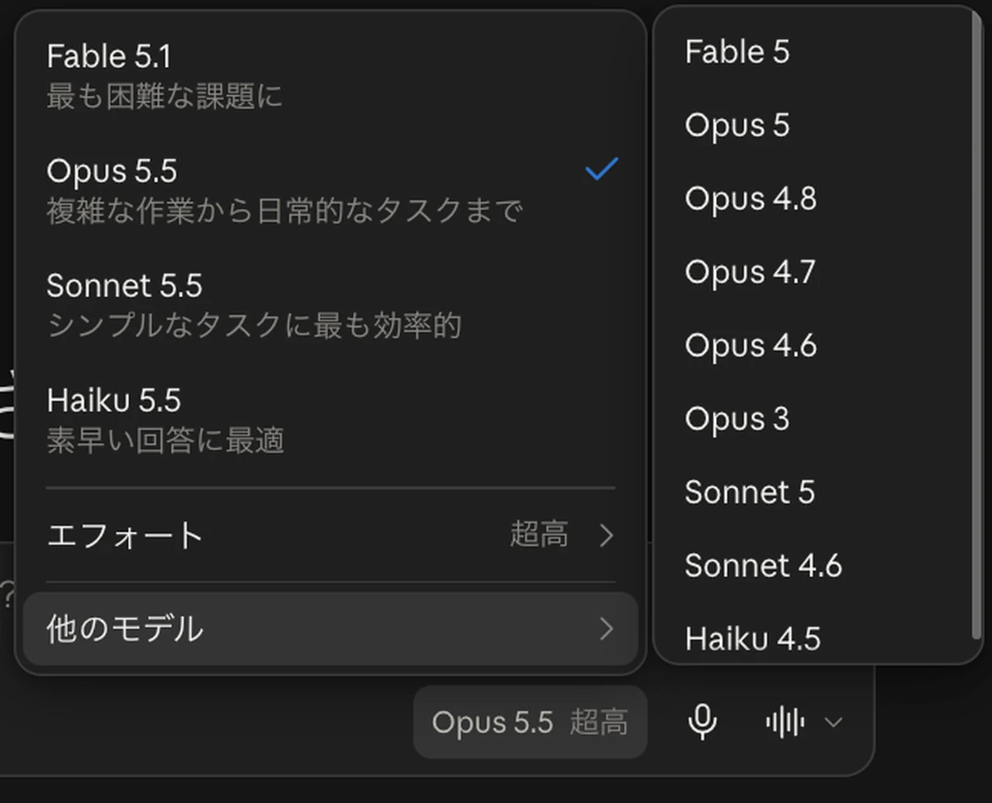This screenshot has height=803, width=992.
Task: Click the blue checkmark beside Opus 5.5
Action: pos(602,169)
